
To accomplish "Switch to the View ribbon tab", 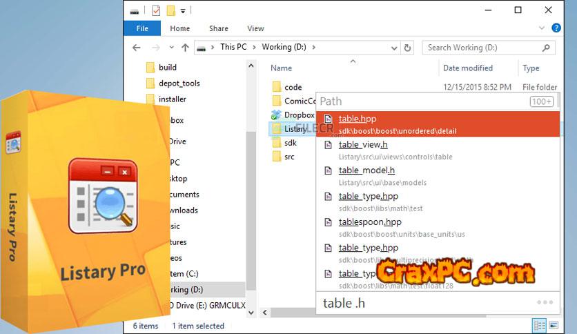I will click(x=255, y=28).
